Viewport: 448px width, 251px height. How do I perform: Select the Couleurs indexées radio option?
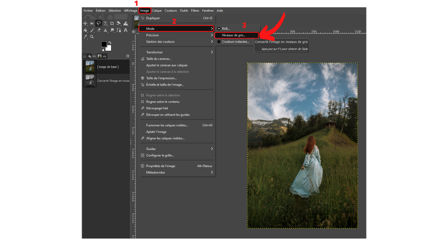(219, 42)
